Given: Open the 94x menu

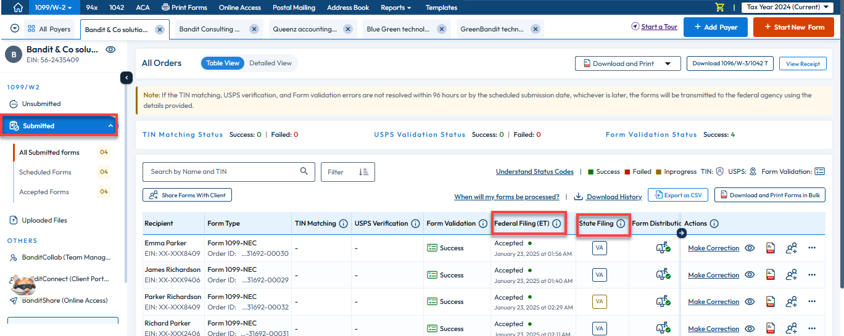Looking at the screenshot, I should pos(92,7).
